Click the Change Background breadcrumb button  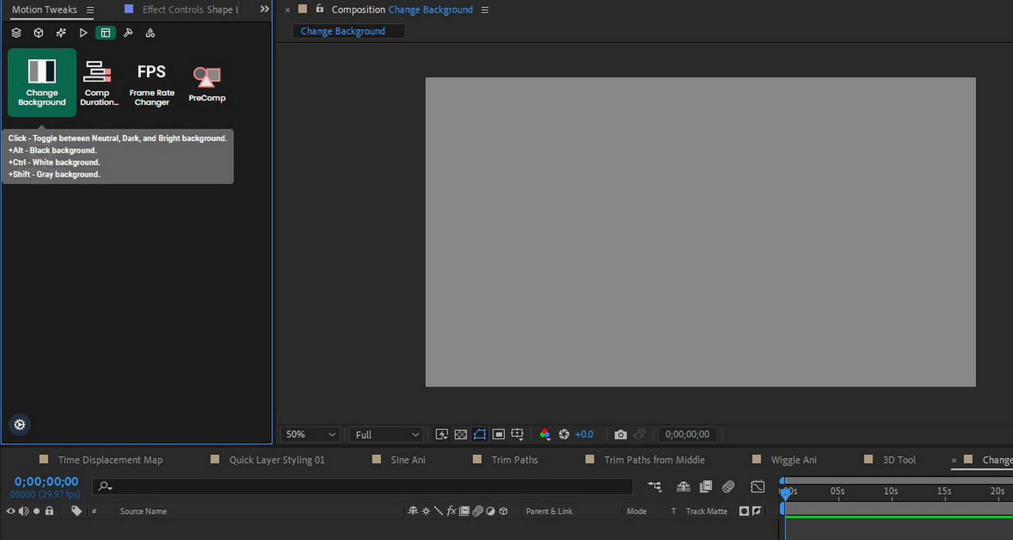[343, 31]
